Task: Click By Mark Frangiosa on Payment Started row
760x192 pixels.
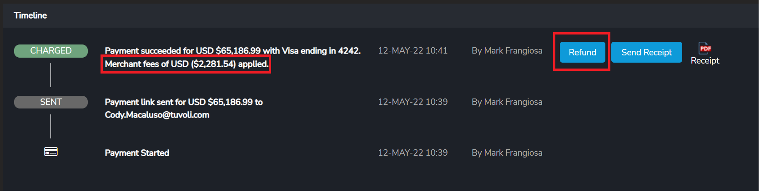Action: coord(507,153)
